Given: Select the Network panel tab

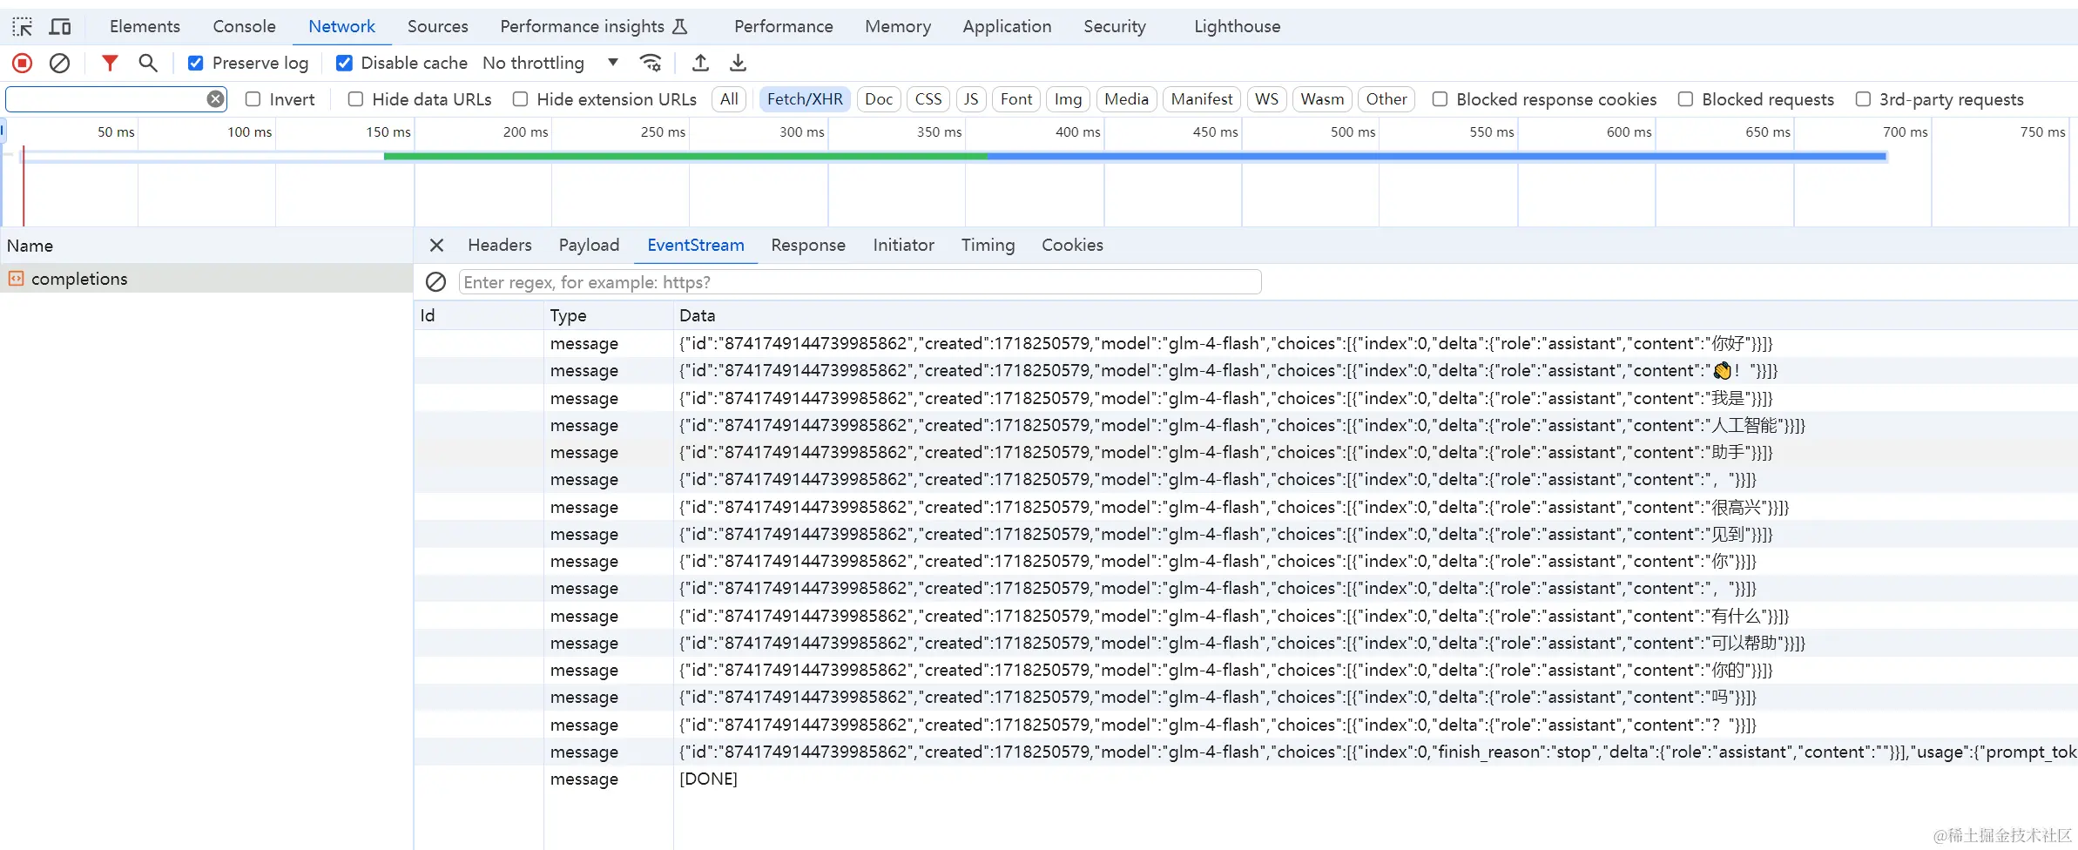Looking at the screenshot, I should (x=341, y=27).
